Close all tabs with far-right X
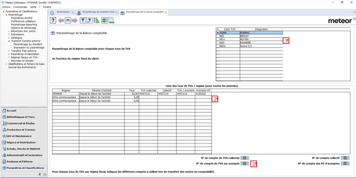 pyautogui.click(x=354, y=11)
